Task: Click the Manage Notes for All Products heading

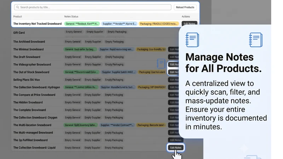Action: [224, 63]
